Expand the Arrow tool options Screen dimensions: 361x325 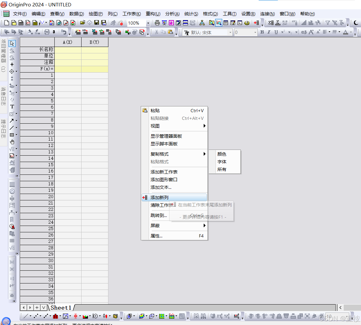(x=16, y=120)
